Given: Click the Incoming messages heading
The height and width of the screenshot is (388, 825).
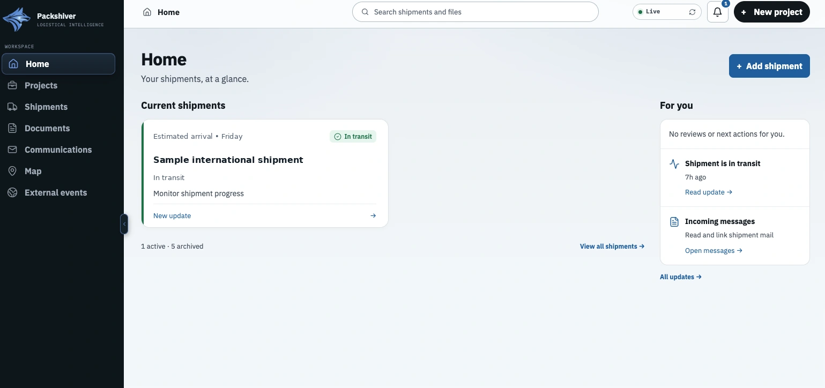Looking at the screenshot, I should (x=720, y=221).
